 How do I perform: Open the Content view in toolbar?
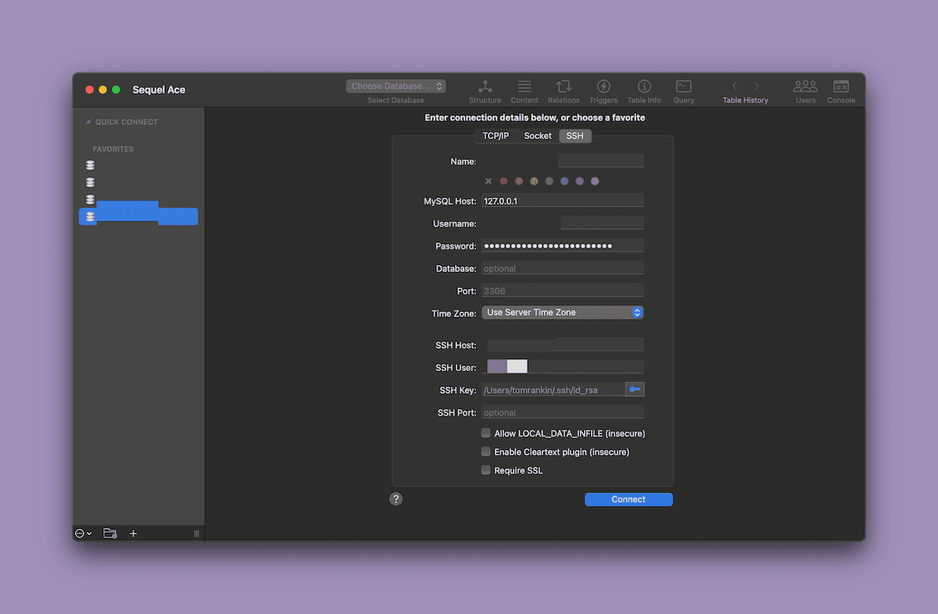pos(524,91)
